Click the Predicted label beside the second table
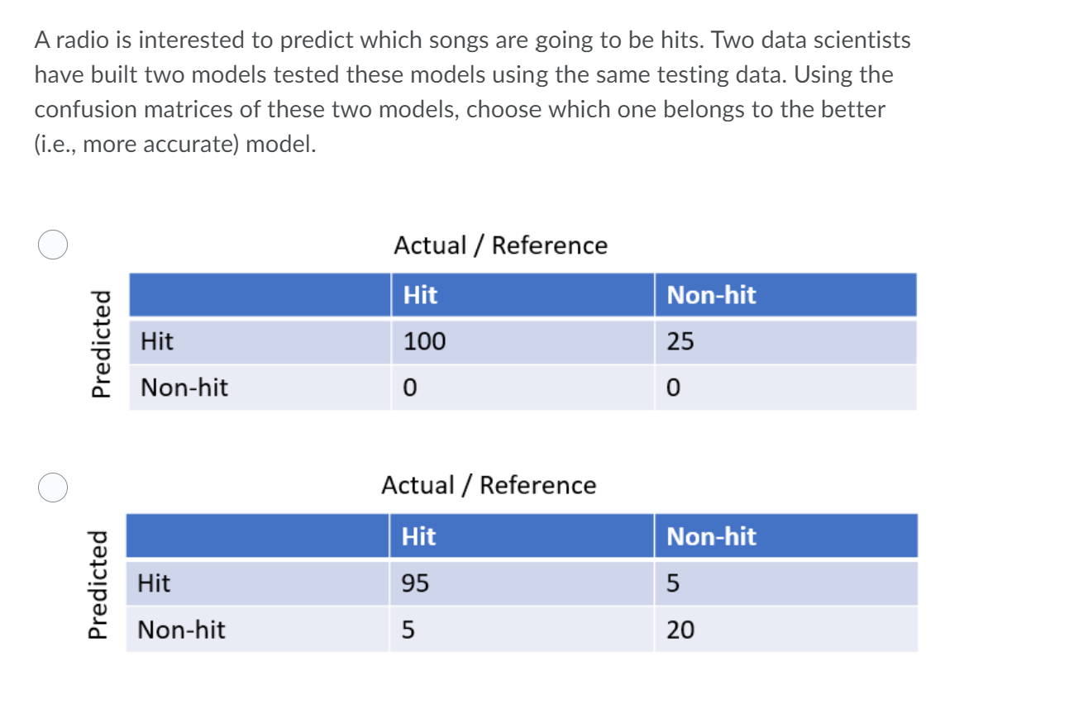The width and height of the screenshot is (1069, 709). click(x=102, y=584)
